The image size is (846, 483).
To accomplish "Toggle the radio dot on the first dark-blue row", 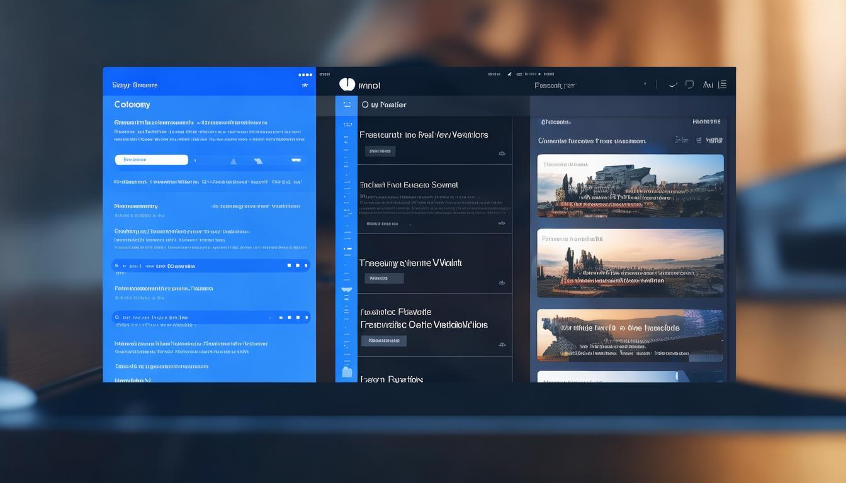I will 117,266.
